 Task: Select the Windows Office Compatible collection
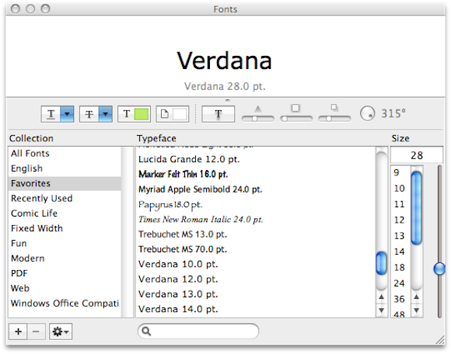65,303
